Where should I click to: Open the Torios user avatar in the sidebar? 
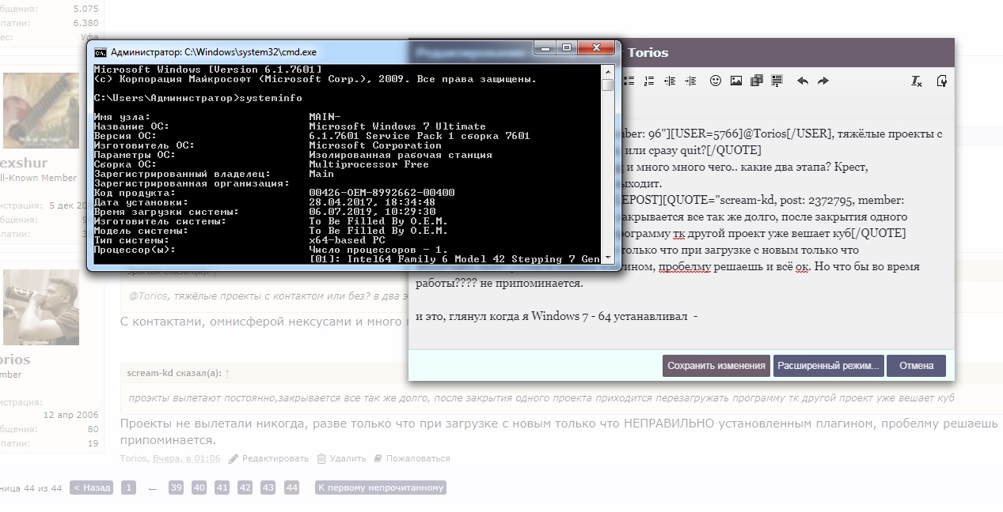click(41, 307)
